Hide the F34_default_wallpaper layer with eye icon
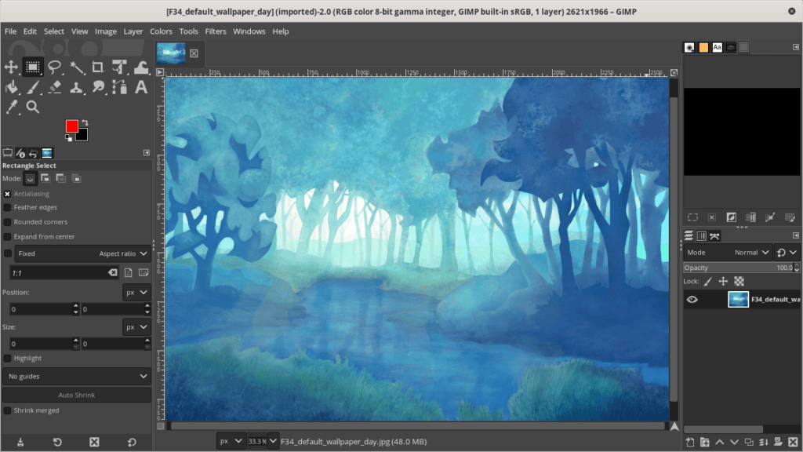The width and height of the screenshot is (803, 452). click(692, 299)
